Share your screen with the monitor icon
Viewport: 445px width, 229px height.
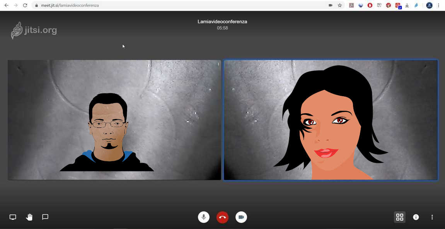click(x=13, y=217)
